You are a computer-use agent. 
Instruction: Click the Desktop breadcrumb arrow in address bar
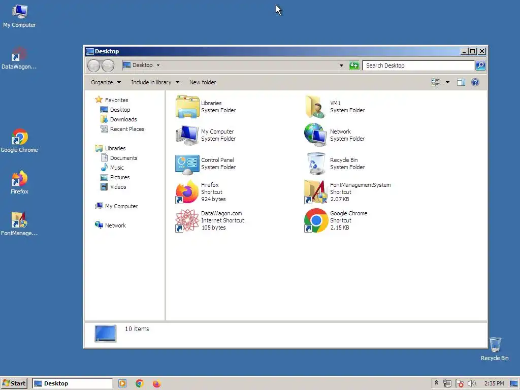(x=158, y=66)
